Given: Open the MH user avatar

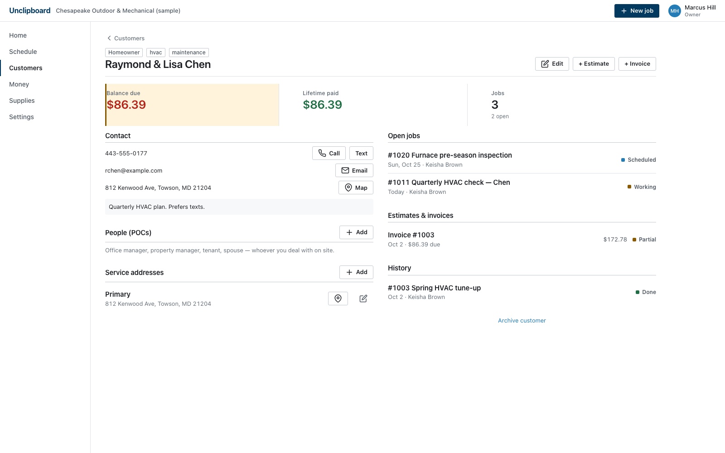Looking at the screenshot, I should click(675, 11).
